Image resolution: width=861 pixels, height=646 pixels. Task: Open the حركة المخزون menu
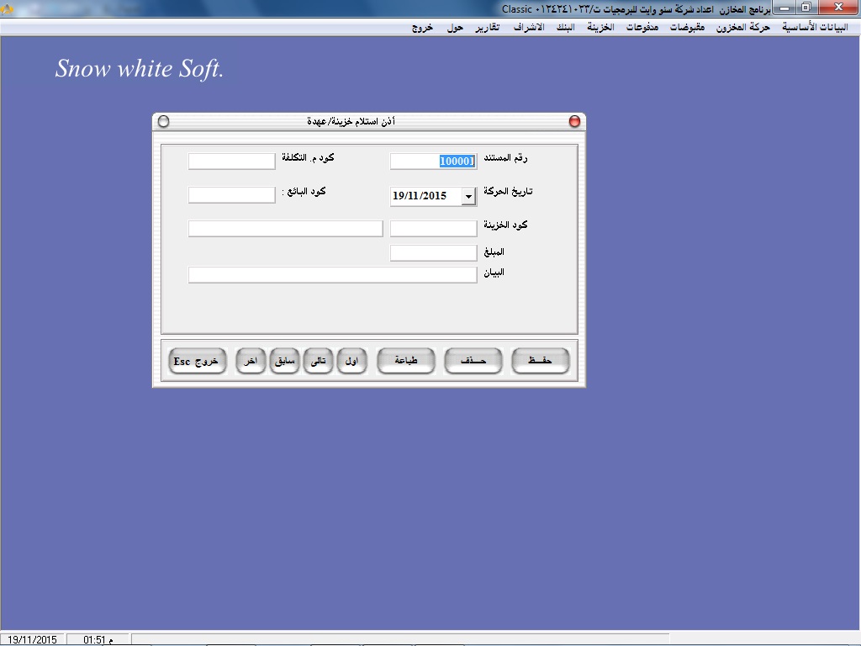tap(743, 27)
